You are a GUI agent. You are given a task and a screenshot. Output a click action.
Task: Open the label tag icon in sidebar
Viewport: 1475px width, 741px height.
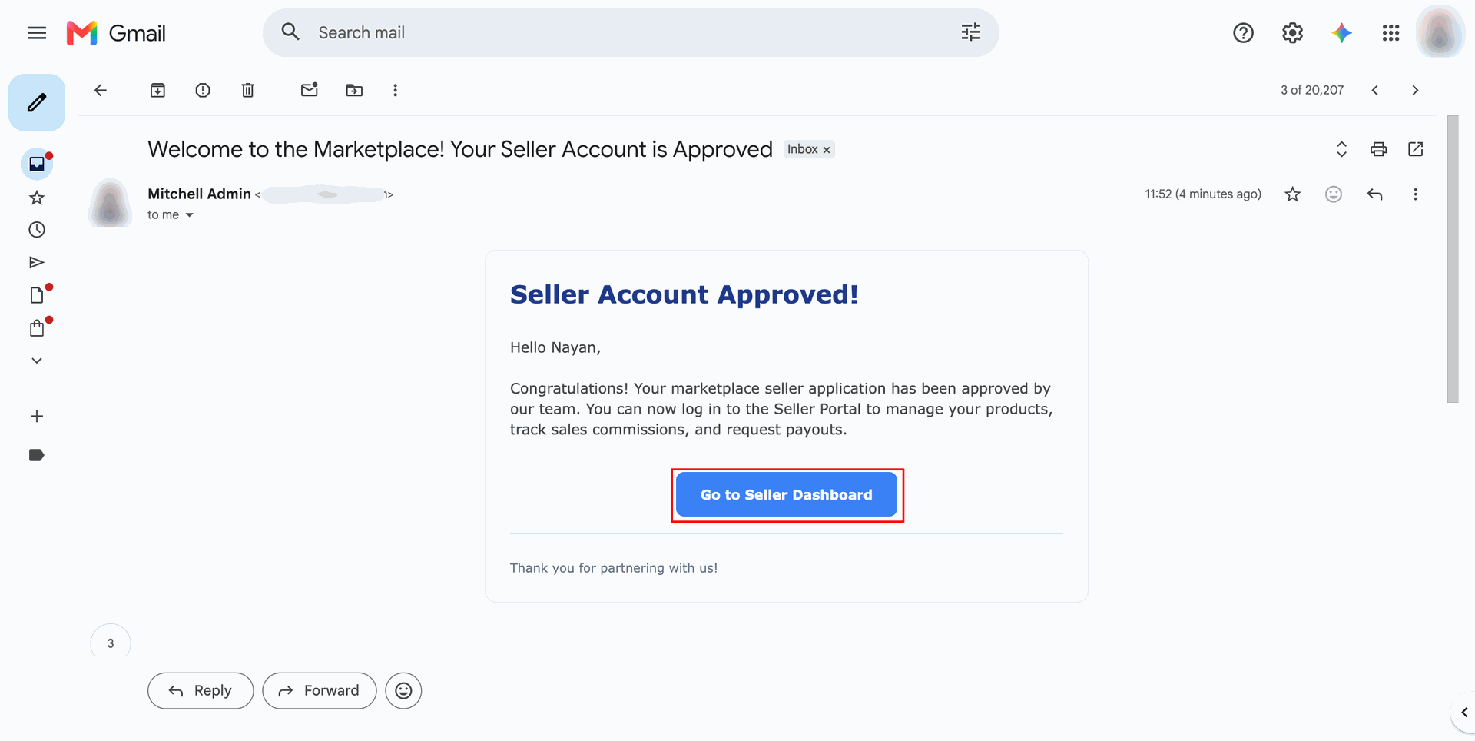point(37,455)
